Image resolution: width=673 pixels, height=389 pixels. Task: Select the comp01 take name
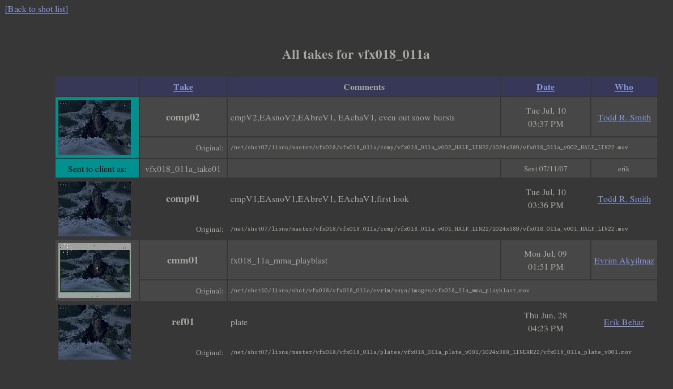[182, 199]
